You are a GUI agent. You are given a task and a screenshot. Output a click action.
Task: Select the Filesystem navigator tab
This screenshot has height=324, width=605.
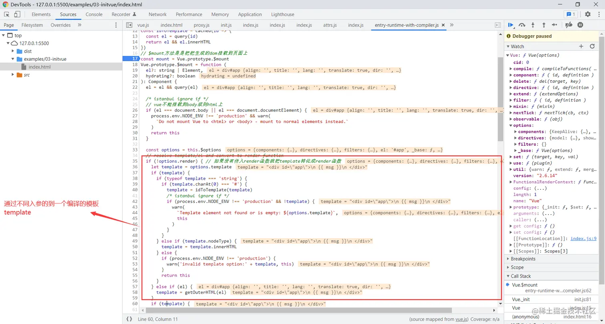point(32,25)
